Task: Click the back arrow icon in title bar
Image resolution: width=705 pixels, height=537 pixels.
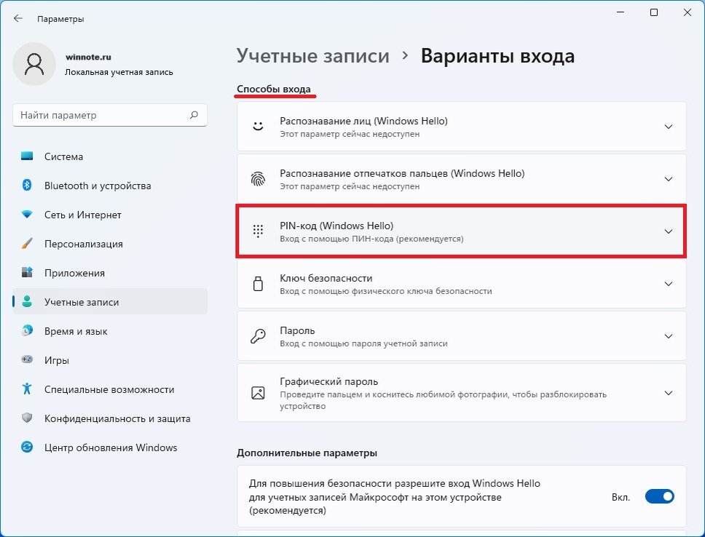Action: (18, 18)
